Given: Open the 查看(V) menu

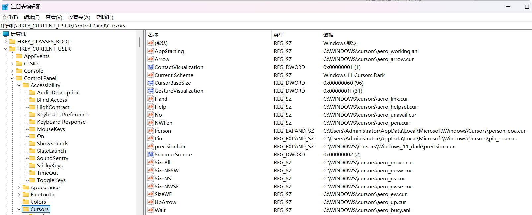Looking at the screenshot, I should pyautogui.click(x=54, y=17).
